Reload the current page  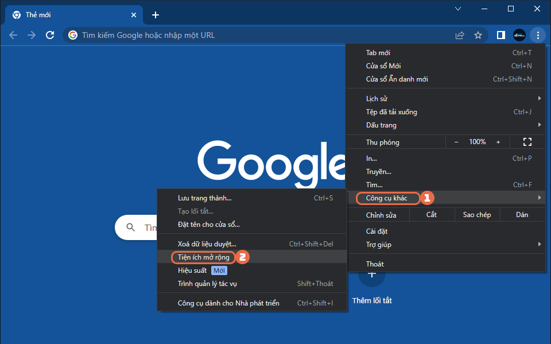pyautogui.click(x=50, y=35)
